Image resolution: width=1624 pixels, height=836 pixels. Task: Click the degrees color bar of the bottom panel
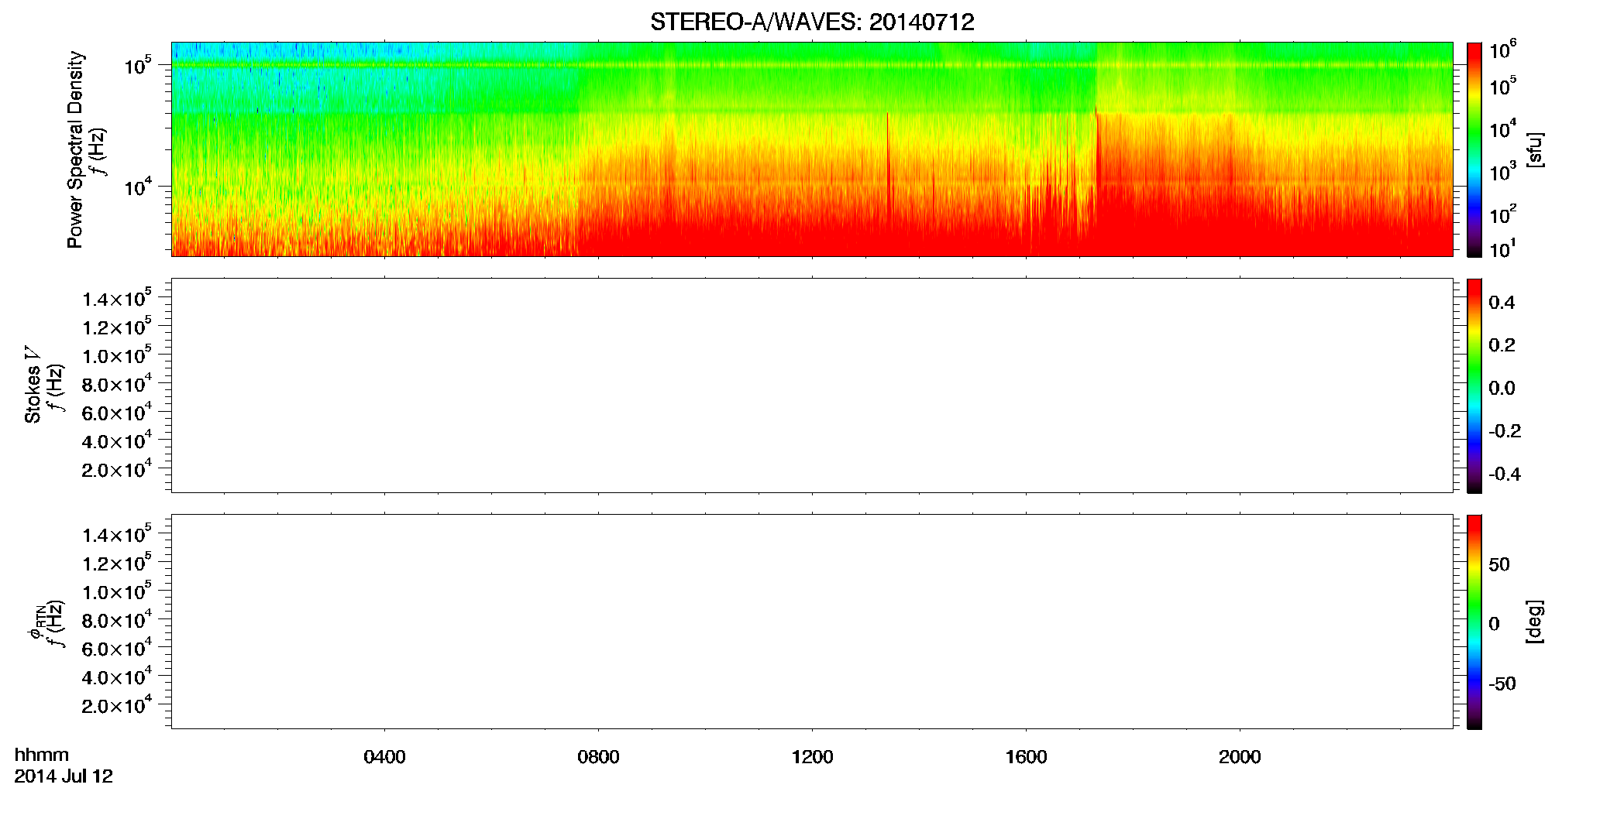pos(1474,622)
